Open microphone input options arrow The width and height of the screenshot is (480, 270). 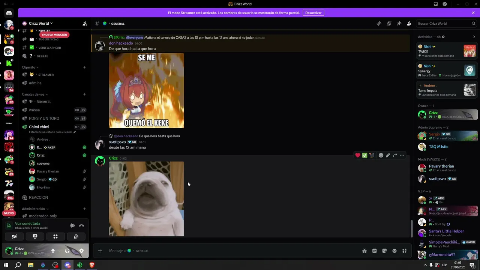point(58,251)
